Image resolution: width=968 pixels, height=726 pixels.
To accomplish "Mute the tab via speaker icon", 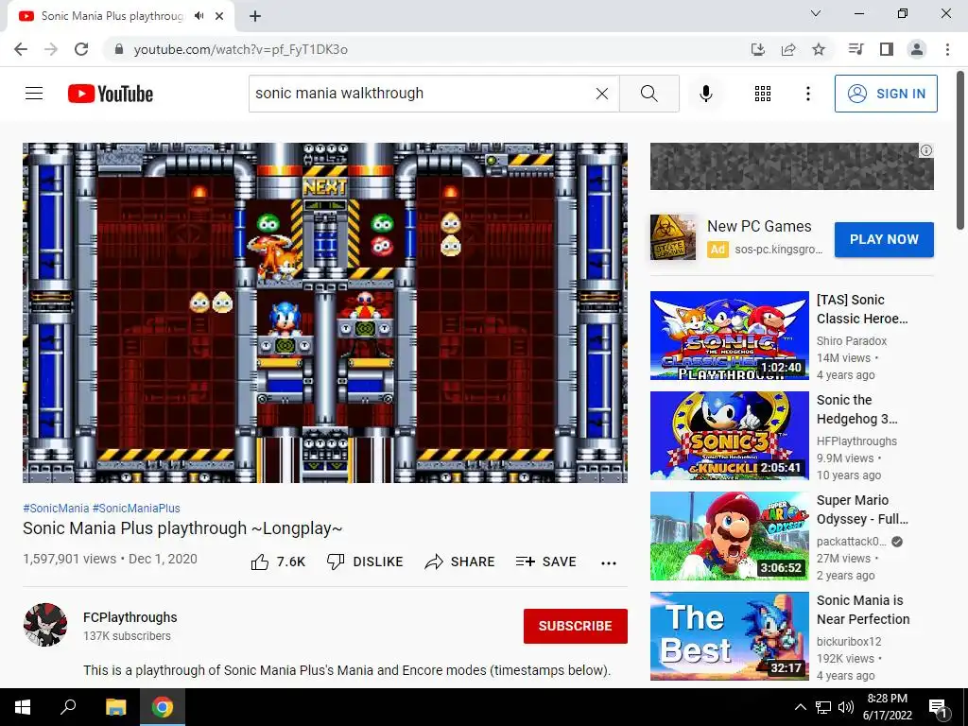I will click(x=199, y=16).
